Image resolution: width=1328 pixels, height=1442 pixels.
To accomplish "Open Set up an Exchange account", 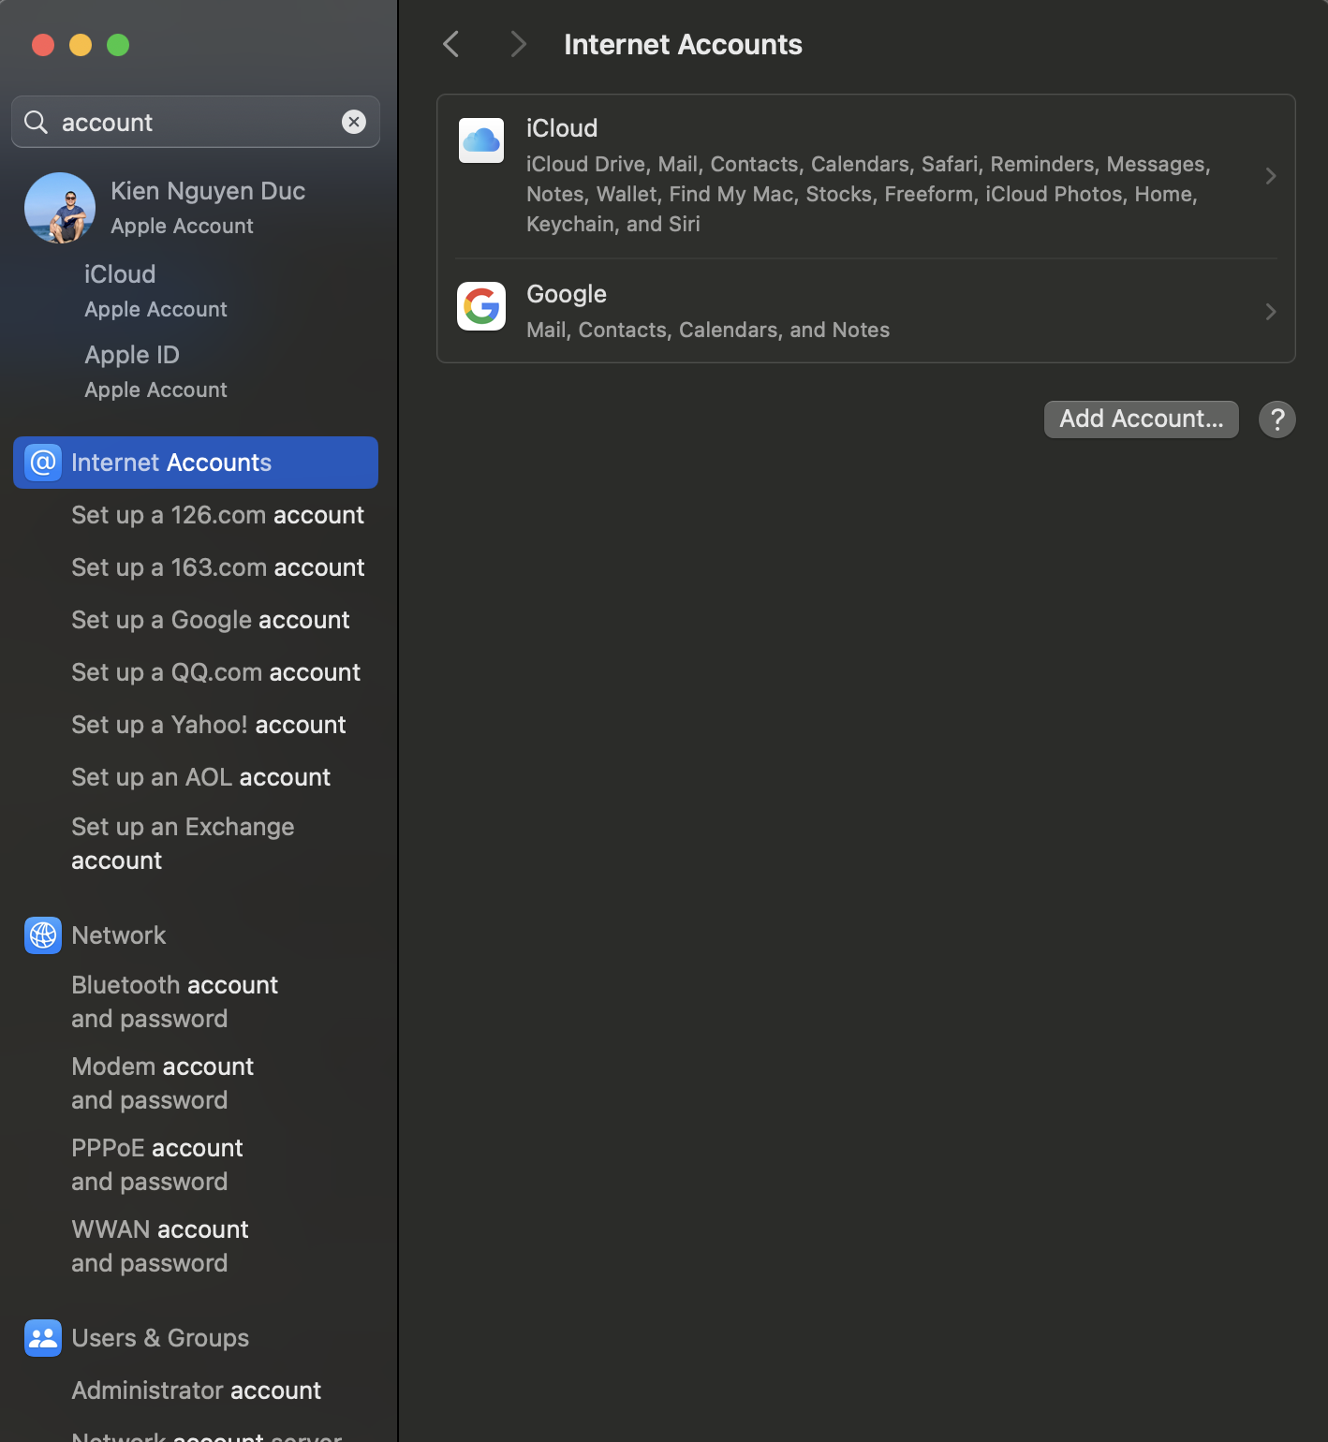I will [184, 844].
